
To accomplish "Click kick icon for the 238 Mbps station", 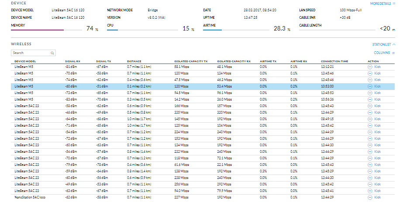I will pyautogui.click(x=370, y=178).
